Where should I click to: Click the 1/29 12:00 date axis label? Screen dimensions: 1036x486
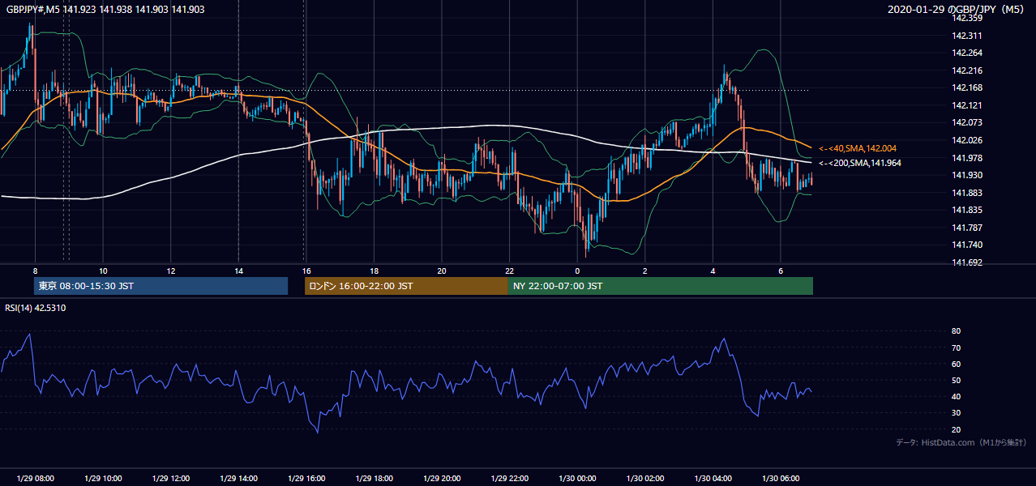click(x=171, y=478)
